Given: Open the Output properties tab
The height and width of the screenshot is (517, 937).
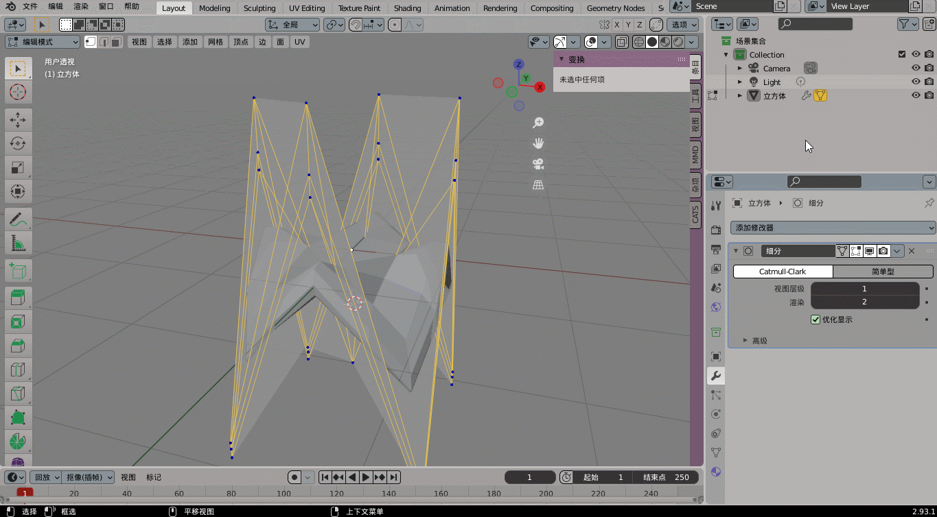Looking at the screenshot, I should pos(716,249).
